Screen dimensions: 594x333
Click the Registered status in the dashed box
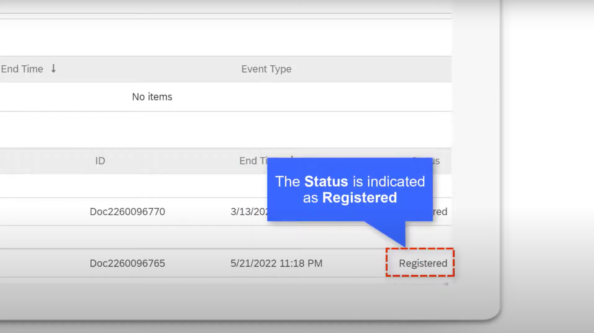(x=423, y=263)
